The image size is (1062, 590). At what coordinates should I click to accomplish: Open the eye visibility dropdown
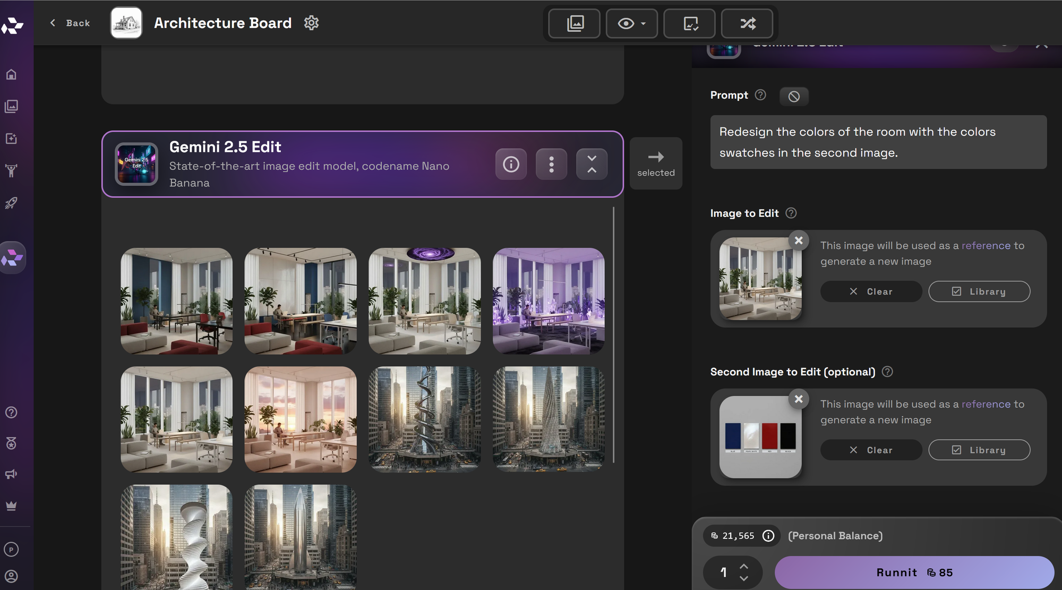[632, 23]
